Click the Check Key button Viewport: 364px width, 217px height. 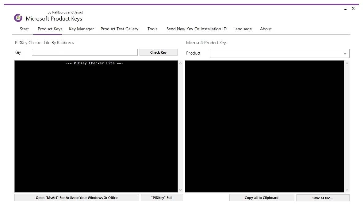point(158,52)
